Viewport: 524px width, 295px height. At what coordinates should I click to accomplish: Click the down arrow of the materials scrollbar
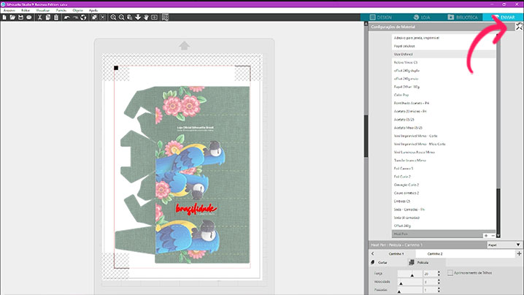[498, 235]
